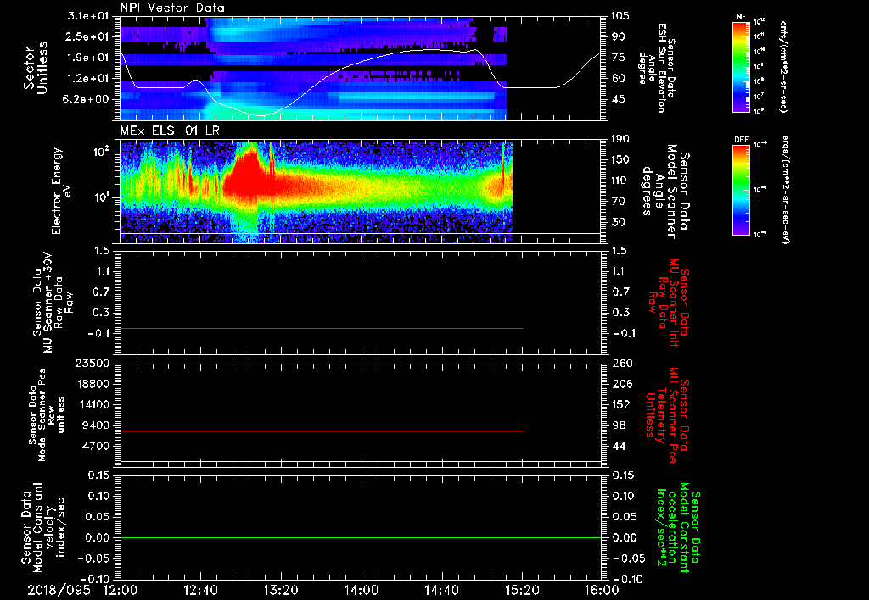The width and height of the screenshot is (869, 600).
Task: Click the 10¹ electron energy tick label
Action: click(x=103, y=197)
